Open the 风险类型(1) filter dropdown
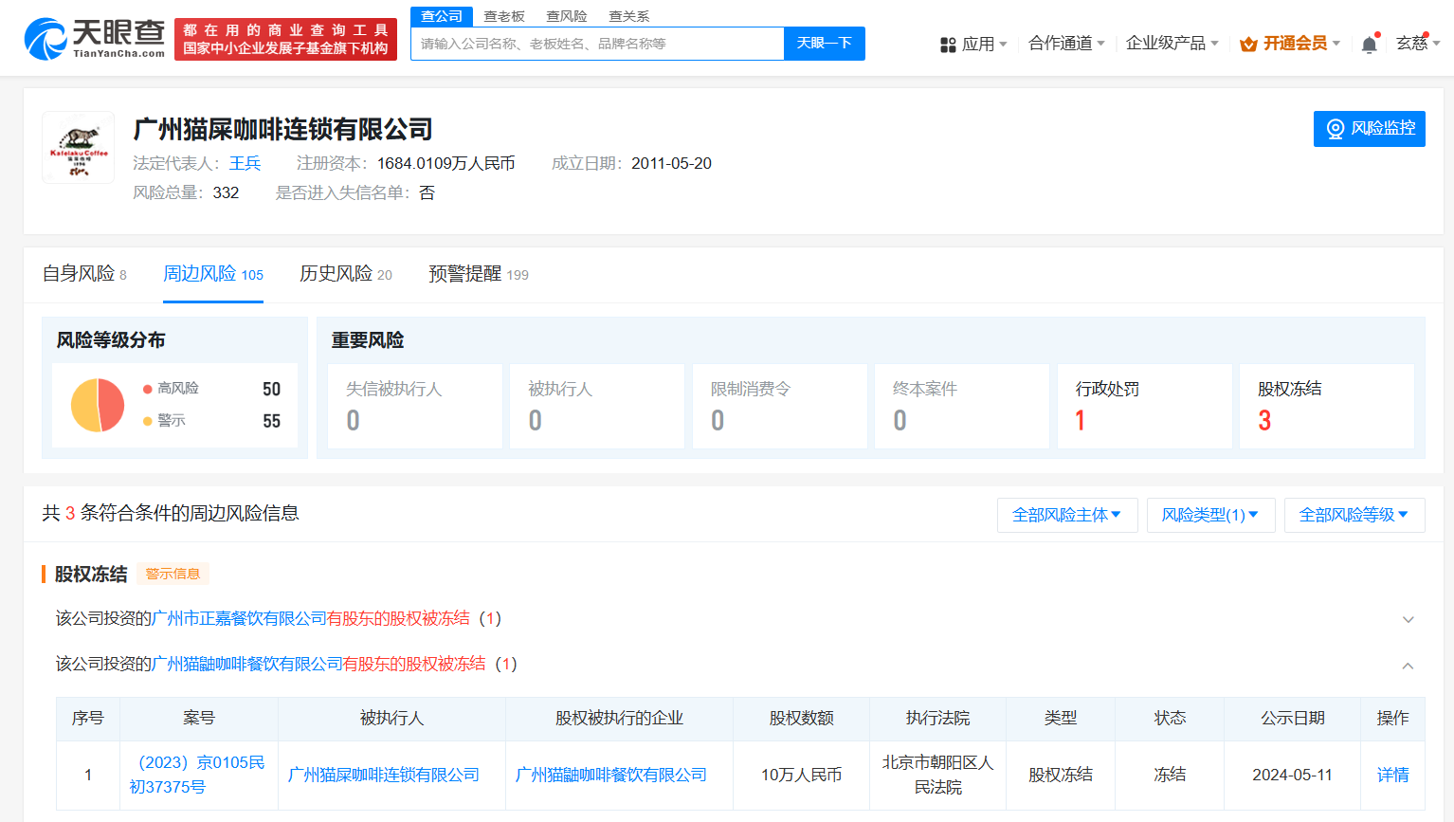 (x=1210, y=515)
